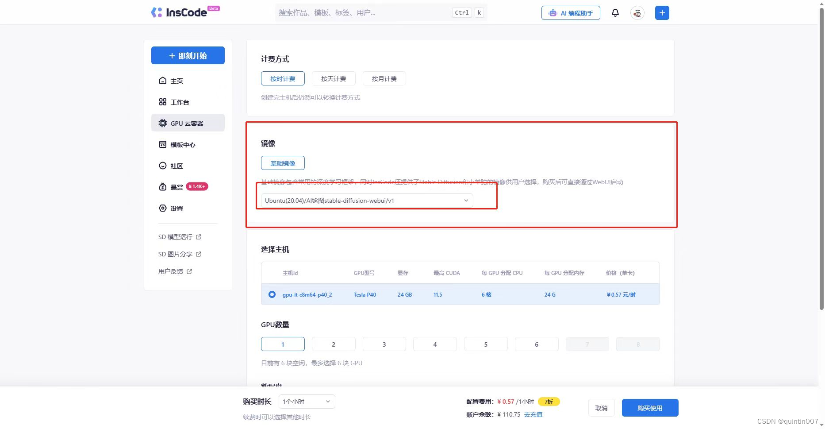Click the 取消 button

(601, 408)
